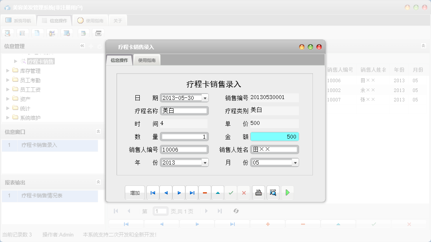Open the 月份 month dropdown
The width and height of the screenshot is (431, 242).
coord(296,162)
